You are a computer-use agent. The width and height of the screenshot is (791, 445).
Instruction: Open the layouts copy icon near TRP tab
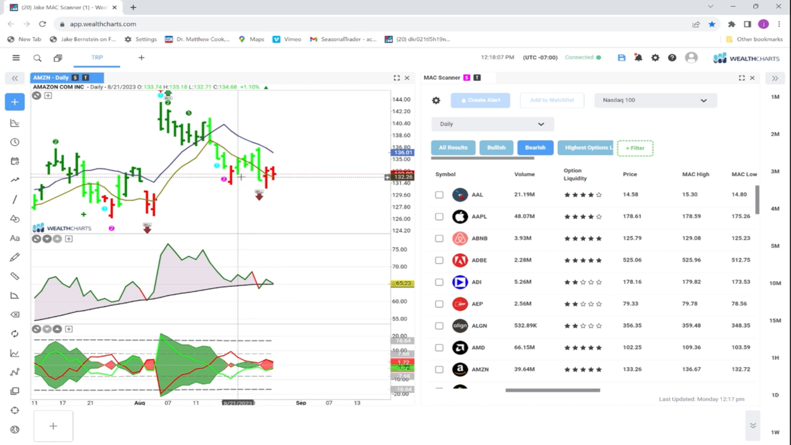[58, 58]
